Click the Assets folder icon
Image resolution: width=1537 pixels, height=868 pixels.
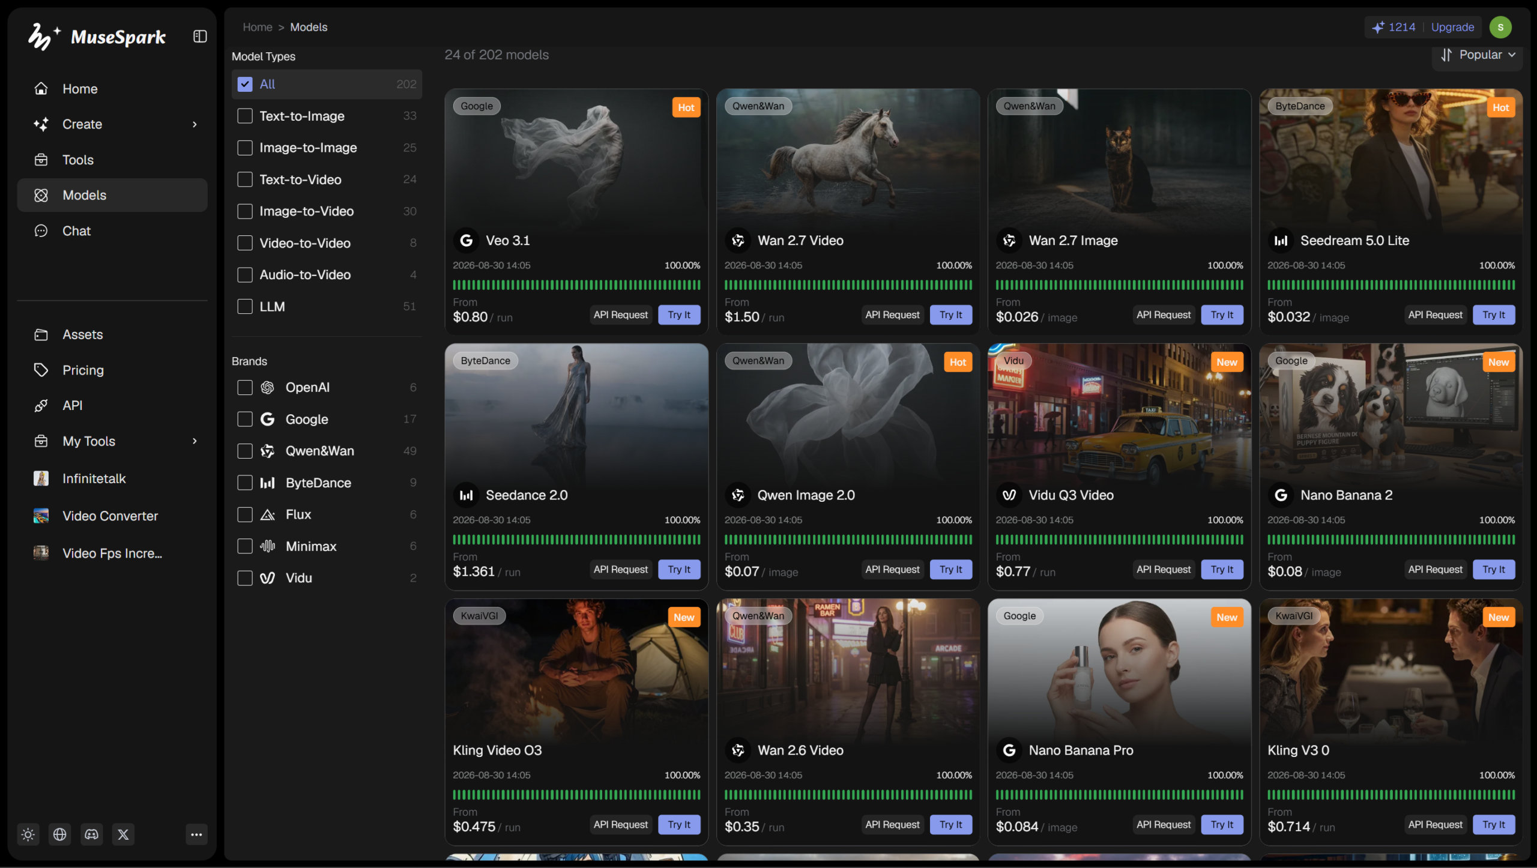tap(41, 334)
